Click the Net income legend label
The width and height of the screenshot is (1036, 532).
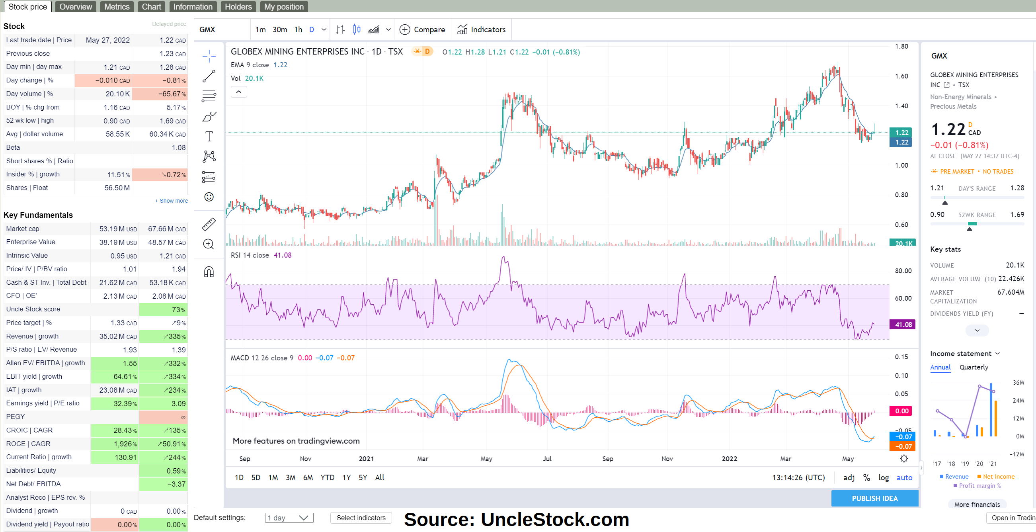point(999,477)
